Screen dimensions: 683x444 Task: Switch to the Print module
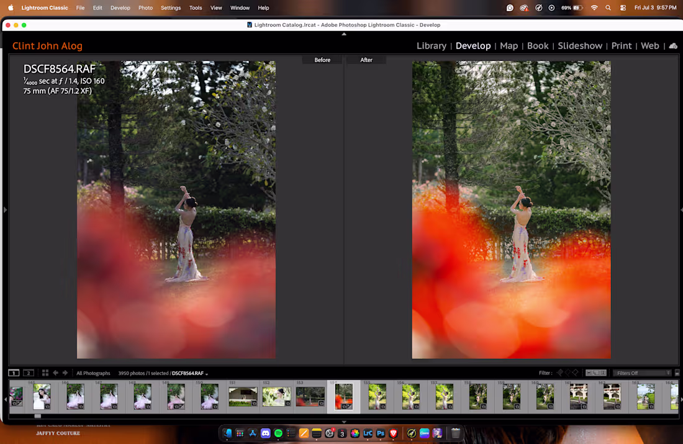tap(621, 46)
